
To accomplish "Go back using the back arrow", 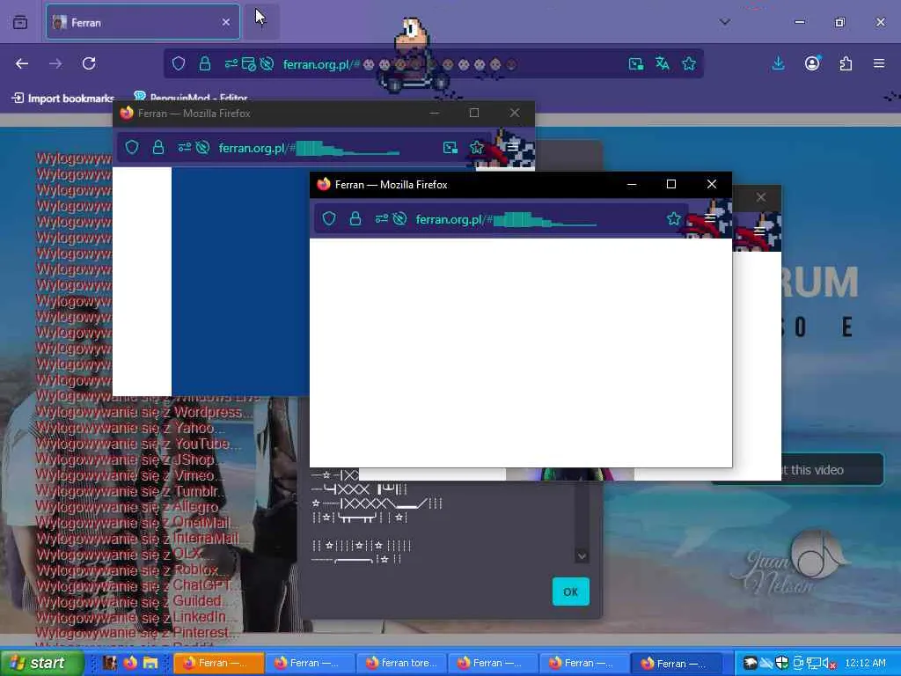I will pyautogui.click(x=22, y=63).
